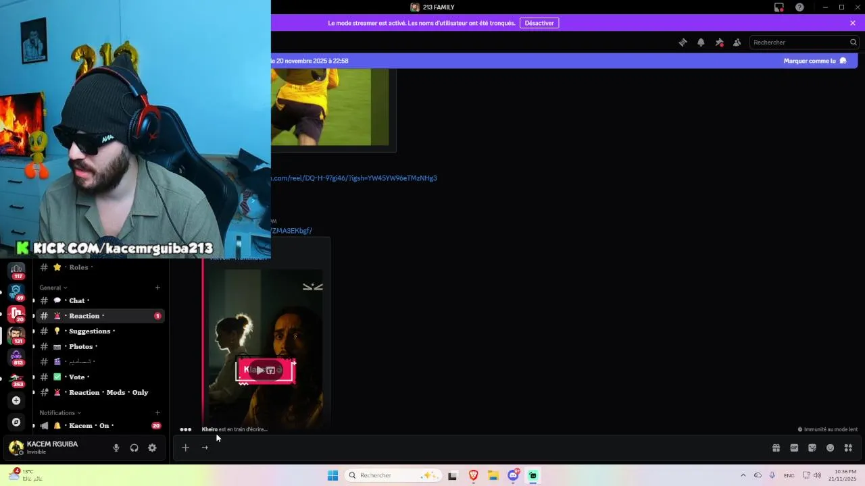Open File Explorer from taskbar
The height and width of the screenshot is (486, 865).
pyautogui.click(x=493, y=475)
